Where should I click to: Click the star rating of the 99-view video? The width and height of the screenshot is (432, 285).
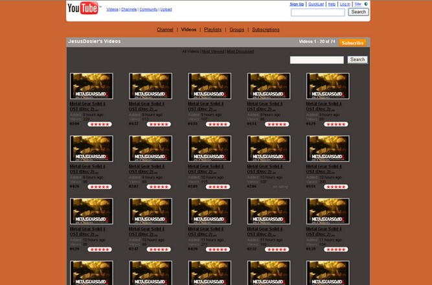coord(159,249)
